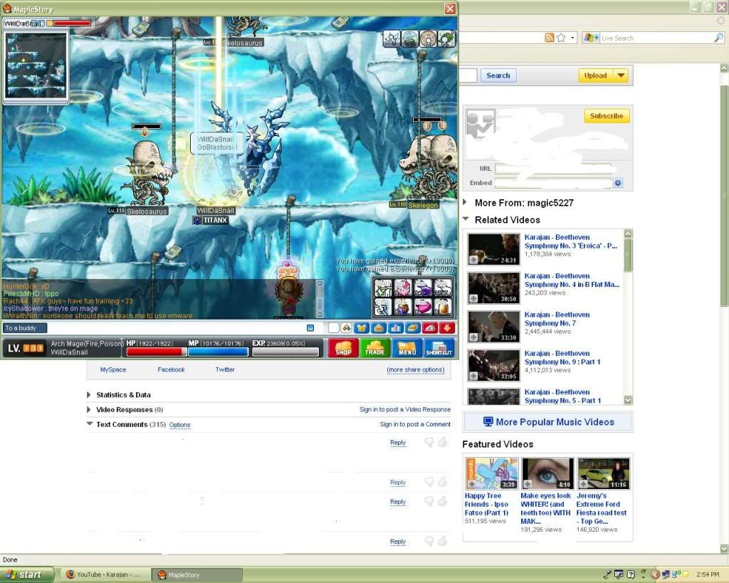Click the yellow shirt equipment icon button
The image size is (729, 583).
361,327
